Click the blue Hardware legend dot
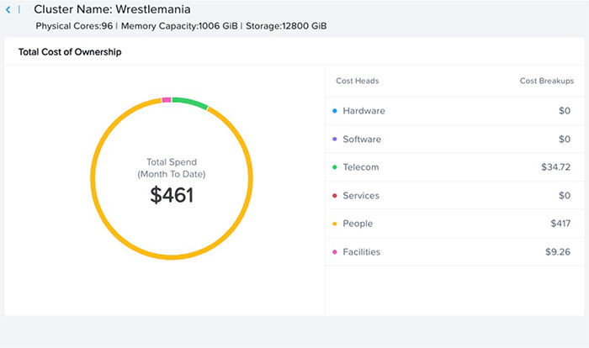Screen dimensions: 589x348 335,111
